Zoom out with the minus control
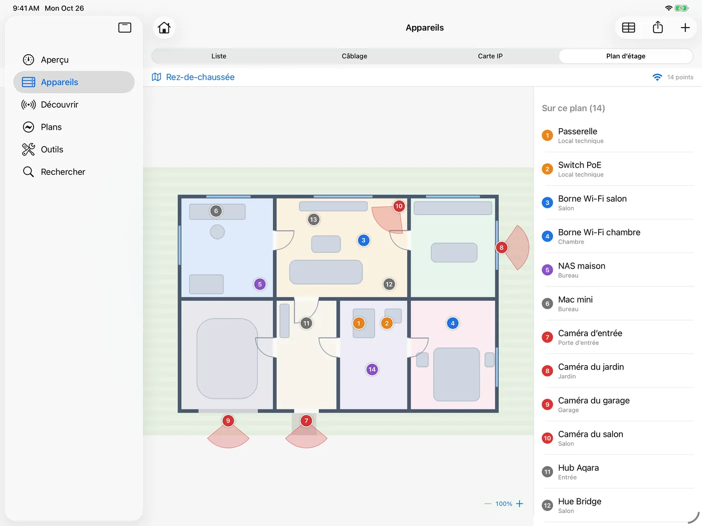Screen dimensions: 702x526 488,503
